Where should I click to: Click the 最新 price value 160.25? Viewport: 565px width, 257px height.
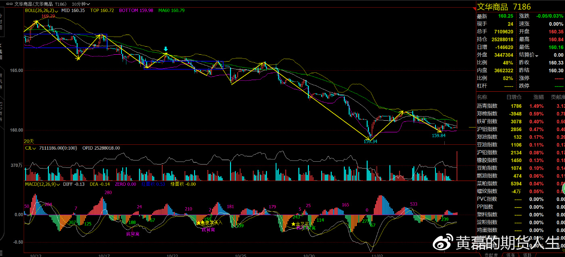click(x=506, y=16)
